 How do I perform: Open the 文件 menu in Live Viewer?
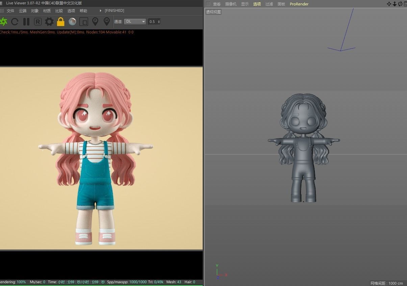10,11
